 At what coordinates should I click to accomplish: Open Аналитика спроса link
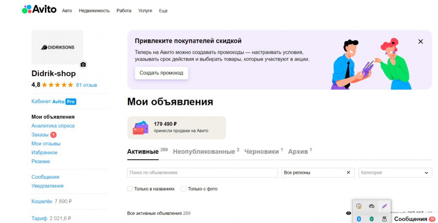(x=53, y=126)
